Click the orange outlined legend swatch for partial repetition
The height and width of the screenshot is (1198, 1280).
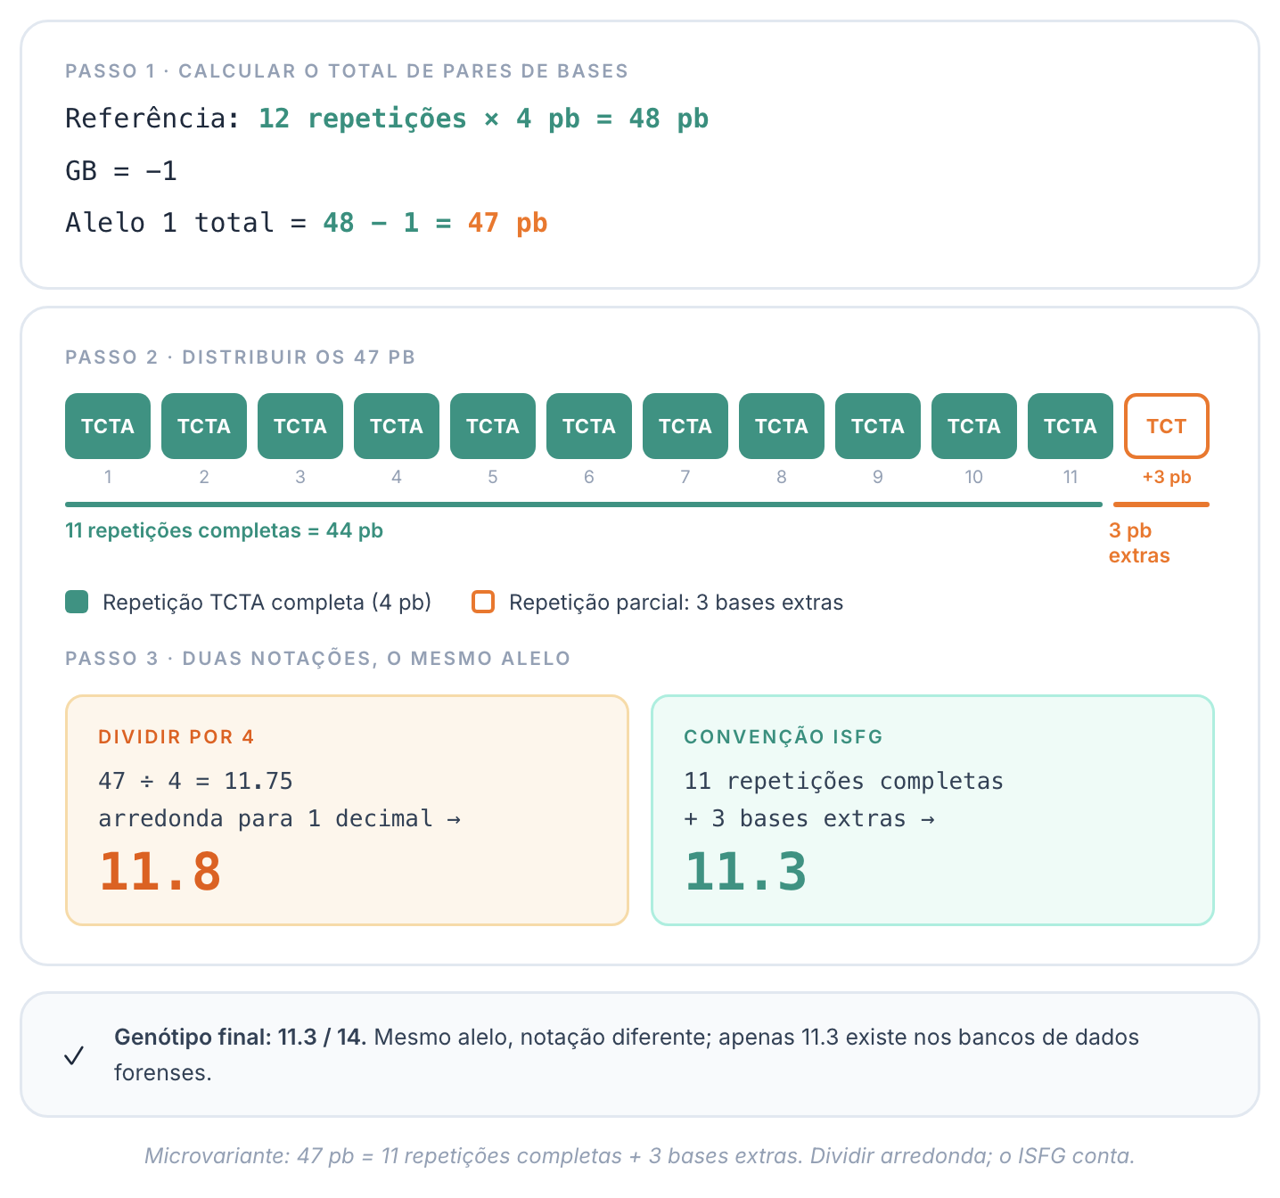coord(483,602)
